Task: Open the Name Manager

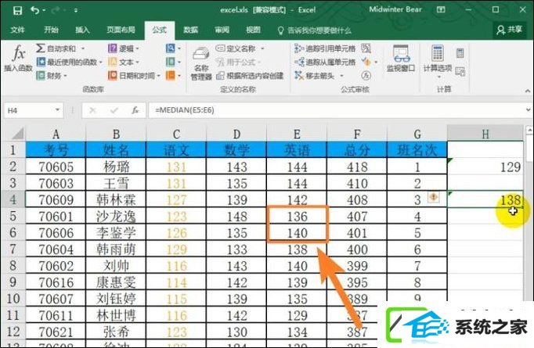Action: [x=201, y=63]
